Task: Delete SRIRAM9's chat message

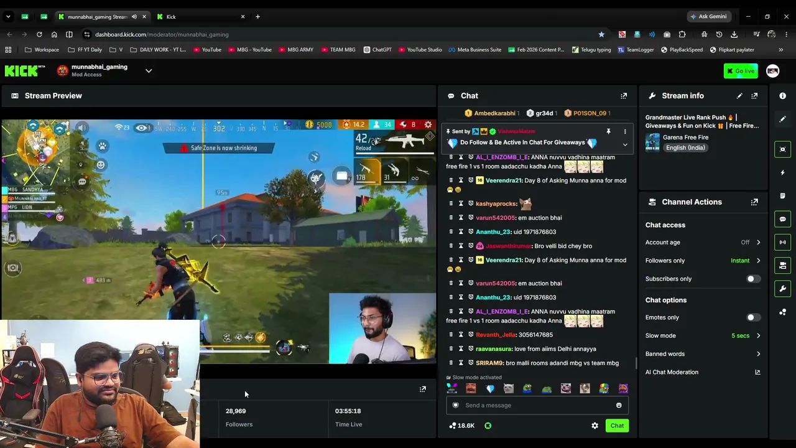Action: (451, 363)
